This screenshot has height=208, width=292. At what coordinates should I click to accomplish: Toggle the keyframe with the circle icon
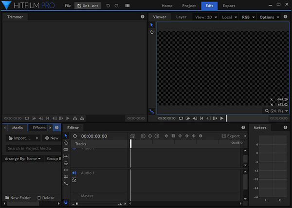[150, 136]
